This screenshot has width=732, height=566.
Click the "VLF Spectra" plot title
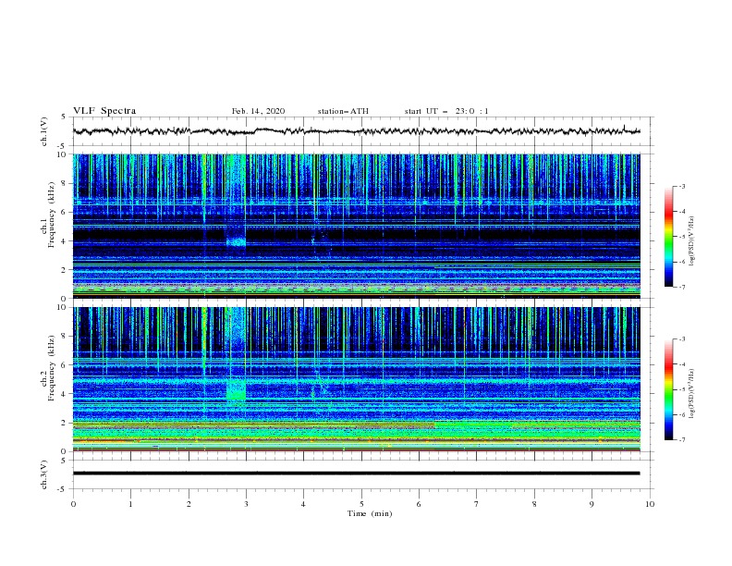tap(104, 111)
